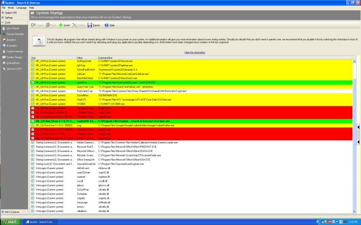Open View Report in Tools sidebar
This screenshot has width=361, height=225.
coord(13,28)
